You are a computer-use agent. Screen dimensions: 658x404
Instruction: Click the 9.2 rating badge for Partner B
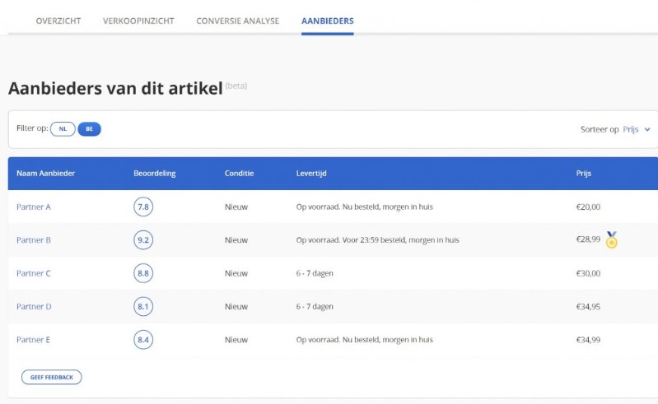point(143,240)
